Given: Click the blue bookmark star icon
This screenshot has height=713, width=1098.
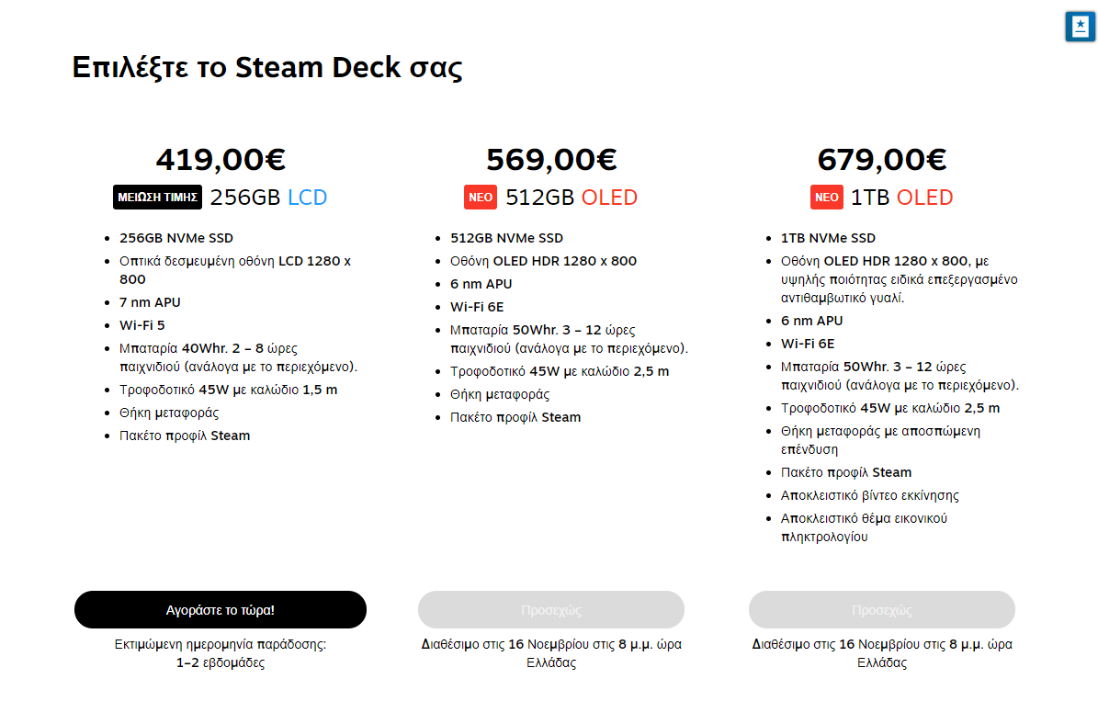Looking at the screenshot, I should pos(1080,27).
